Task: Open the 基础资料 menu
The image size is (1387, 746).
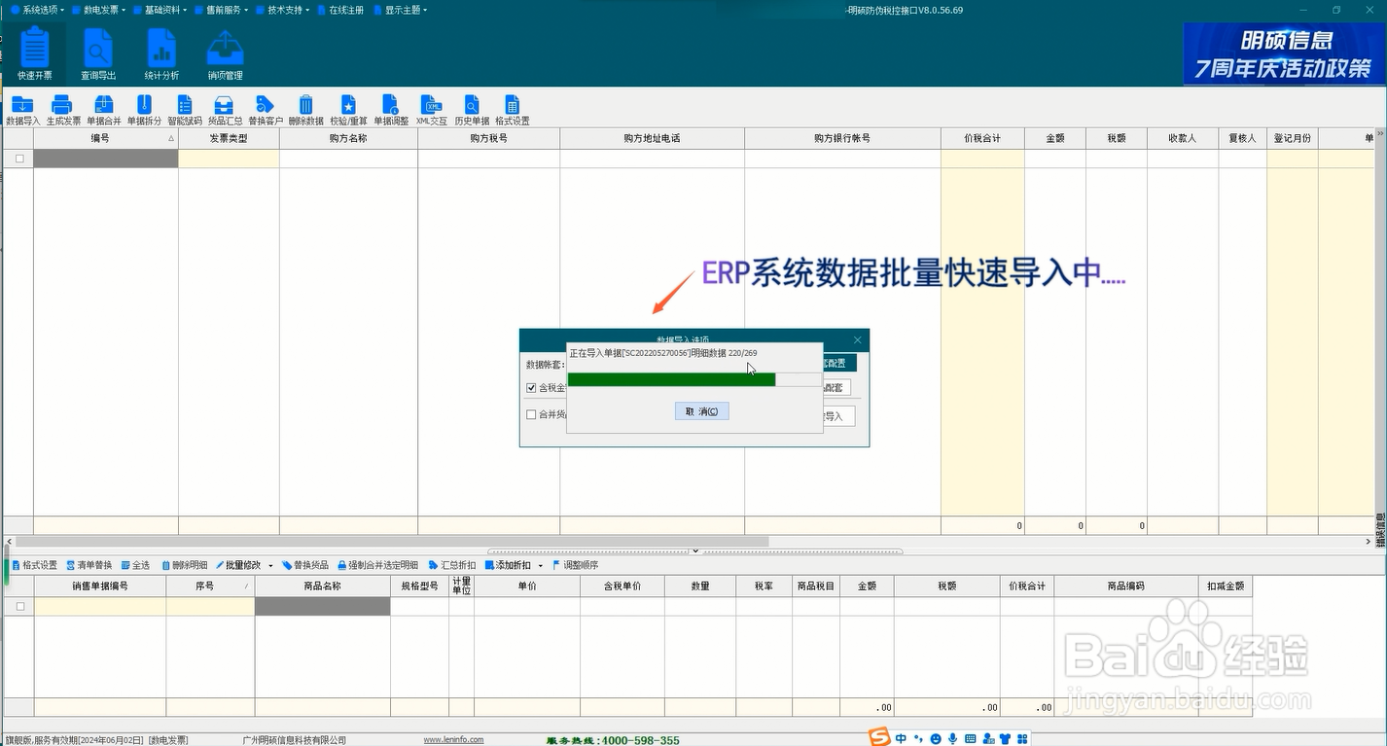Action: click(x=160, y=10)
